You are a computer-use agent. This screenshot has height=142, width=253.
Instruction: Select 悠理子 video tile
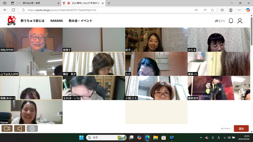coord(94,39)
